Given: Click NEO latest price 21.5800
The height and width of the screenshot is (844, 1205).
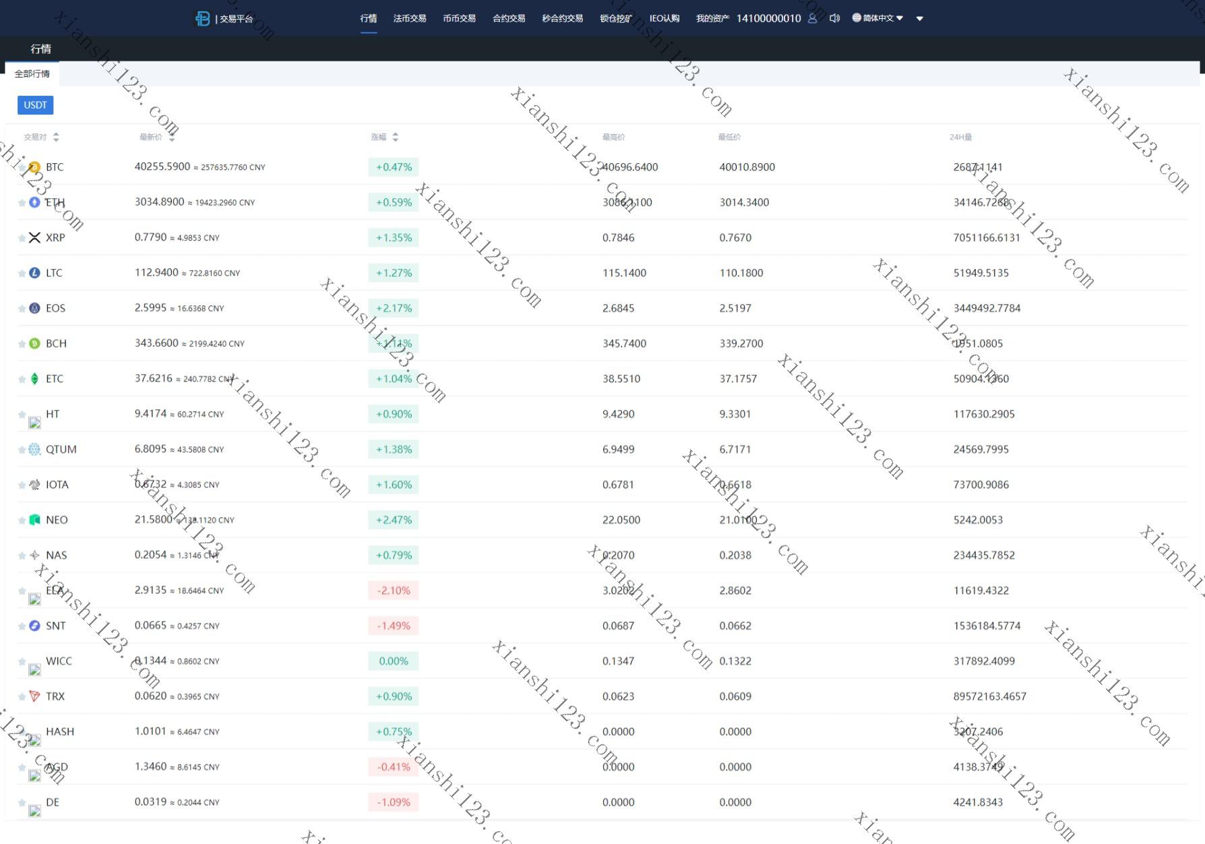Looking at the screenshot, I should [x=154, y=519].
